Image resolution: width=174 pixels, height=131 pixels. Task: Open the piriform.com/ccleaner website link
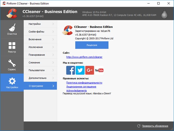pos(84,57)
